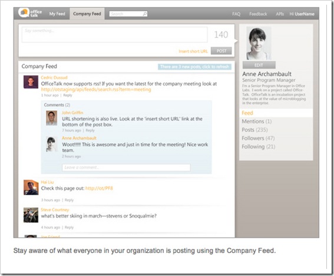
Task: Click Steve Courtney's avatar thumbnail
Action: pyautogui.click(x=31, y=215)
